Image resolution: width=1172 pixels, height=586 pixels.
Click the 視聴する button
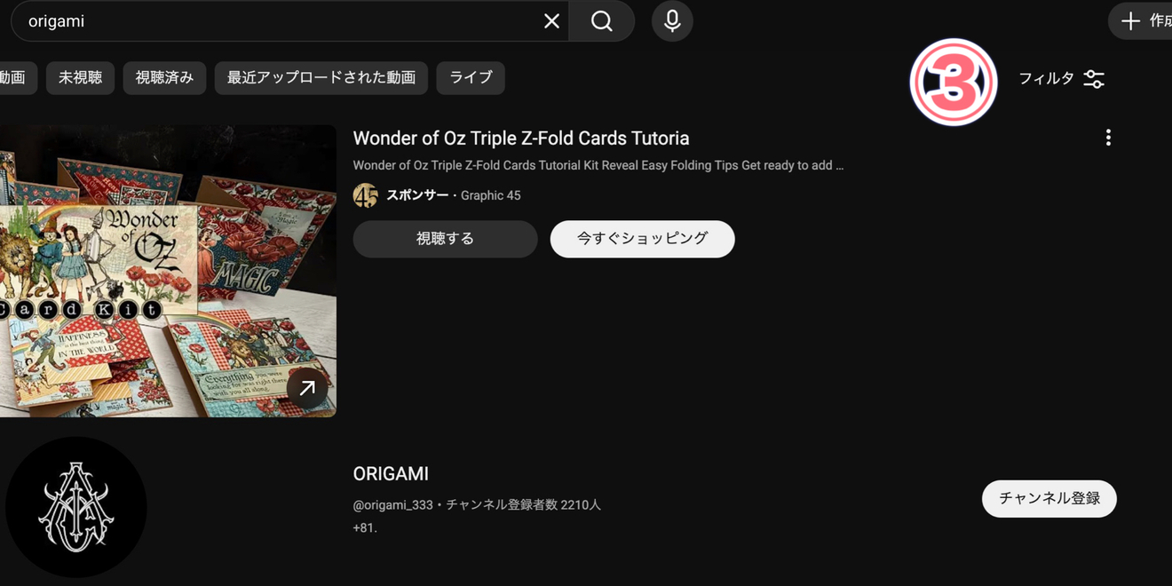point(445,239)
